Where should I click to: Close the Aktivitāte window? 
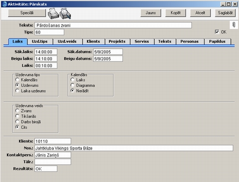235,4
